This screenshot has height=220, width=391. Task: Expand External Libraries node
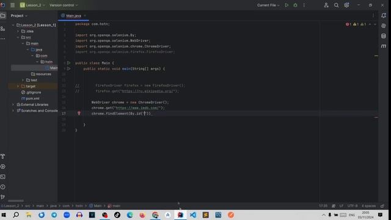pos(13,105)
